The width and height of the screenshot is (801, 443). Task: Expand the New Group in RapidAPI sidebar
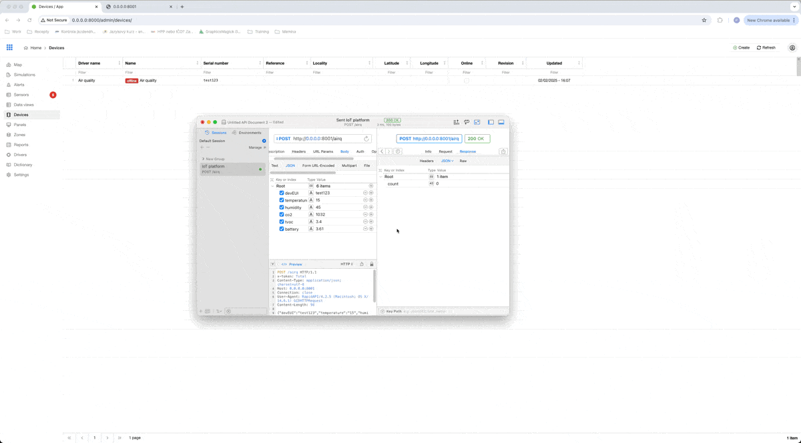(x=203, y=159)
